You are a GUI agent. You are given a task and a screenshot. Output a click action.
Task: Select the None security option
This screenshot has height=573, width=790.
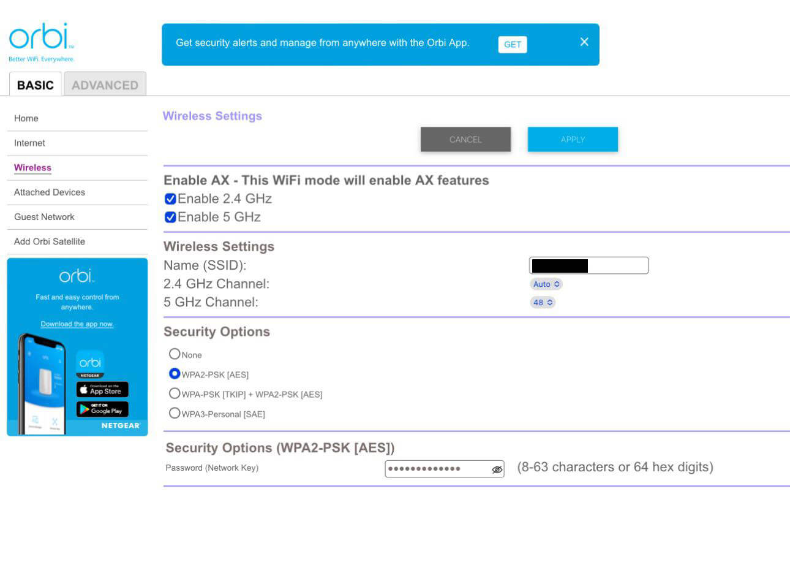click(175, 354)
